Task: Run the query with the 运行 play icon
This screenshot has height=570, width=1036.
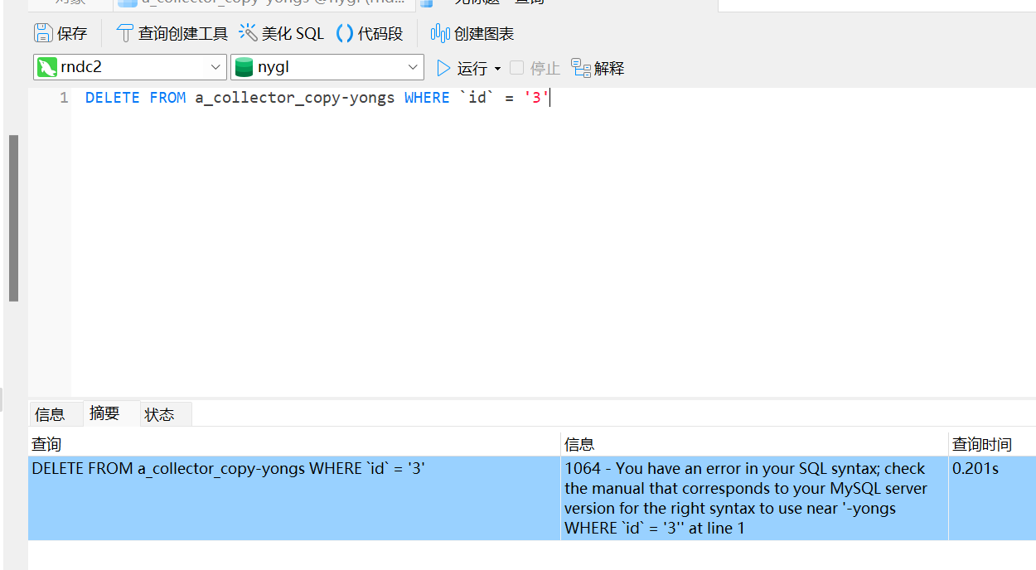Action: point(444,68)
